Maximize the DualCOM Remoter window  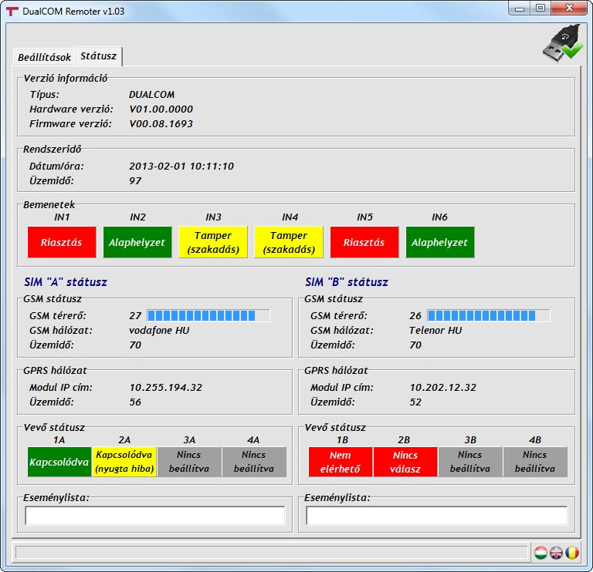540,8
